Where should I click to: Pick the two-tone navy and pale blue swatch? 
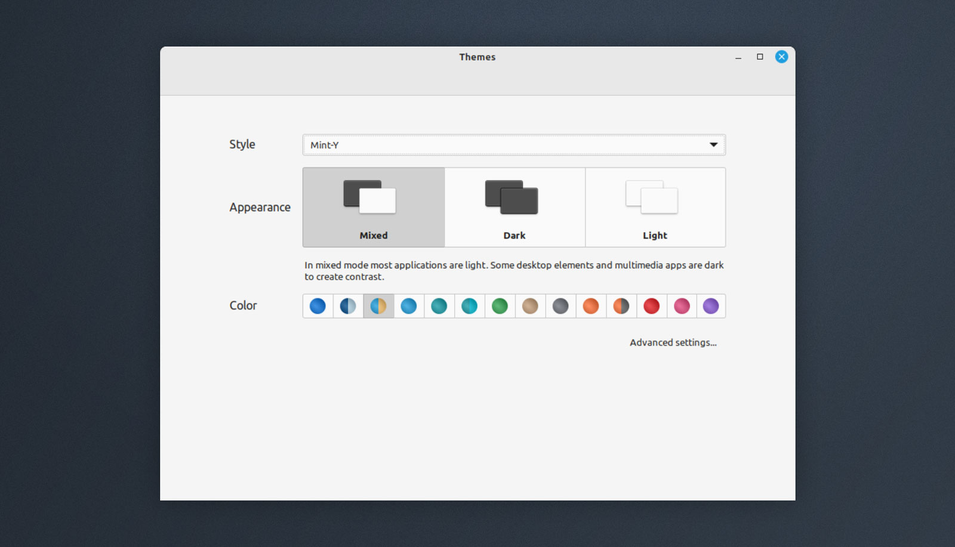pos(348,306)
